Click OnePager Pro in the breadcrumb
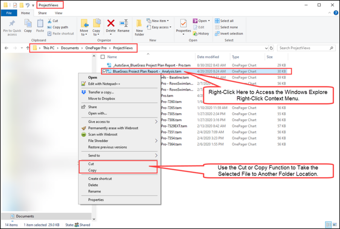The width and height of the screenshot is (340, 229). [96, 48]
